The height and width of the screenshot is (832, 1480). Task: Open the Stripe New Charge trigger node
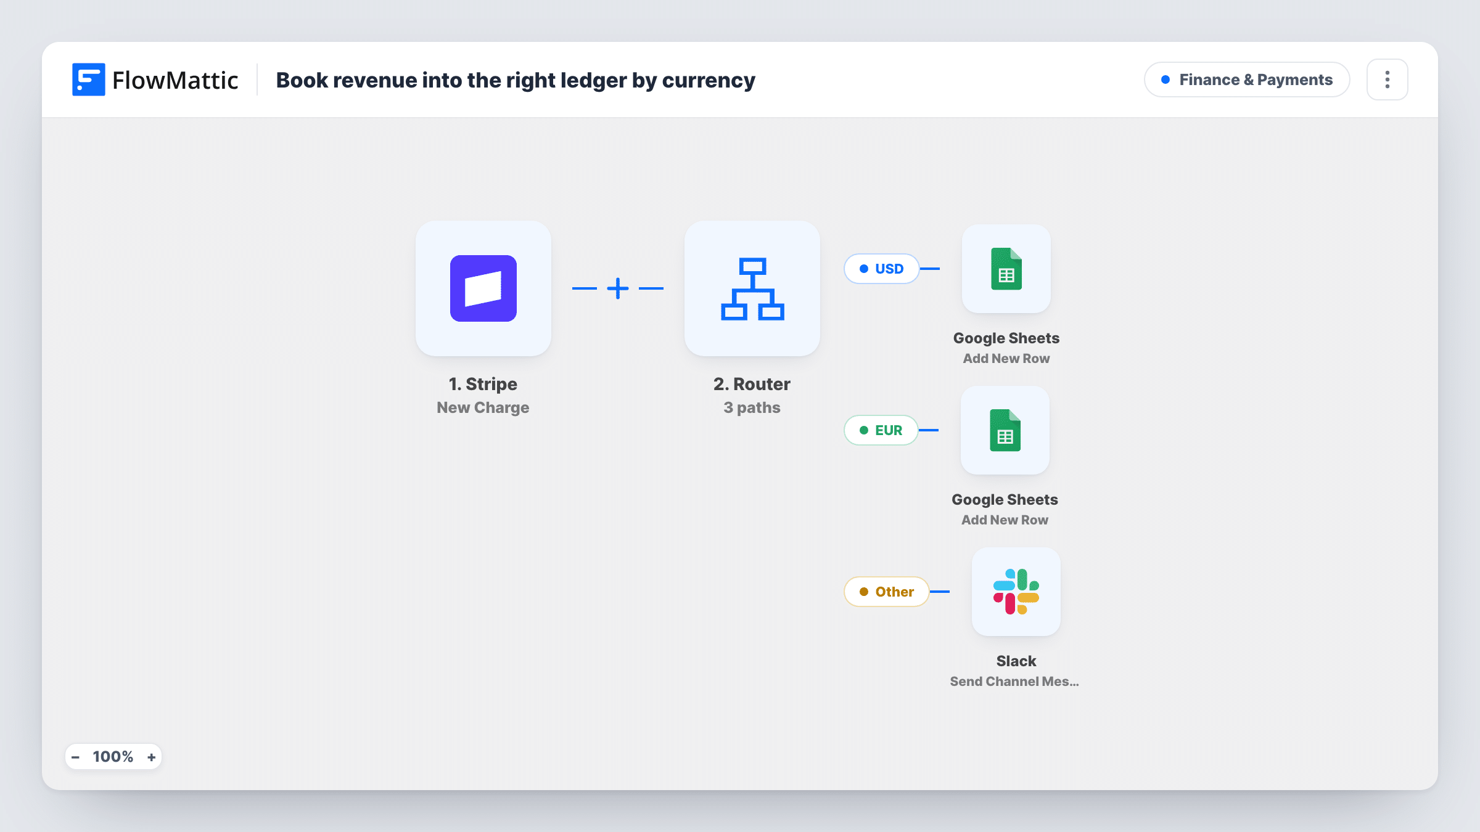tap(483, 288)
